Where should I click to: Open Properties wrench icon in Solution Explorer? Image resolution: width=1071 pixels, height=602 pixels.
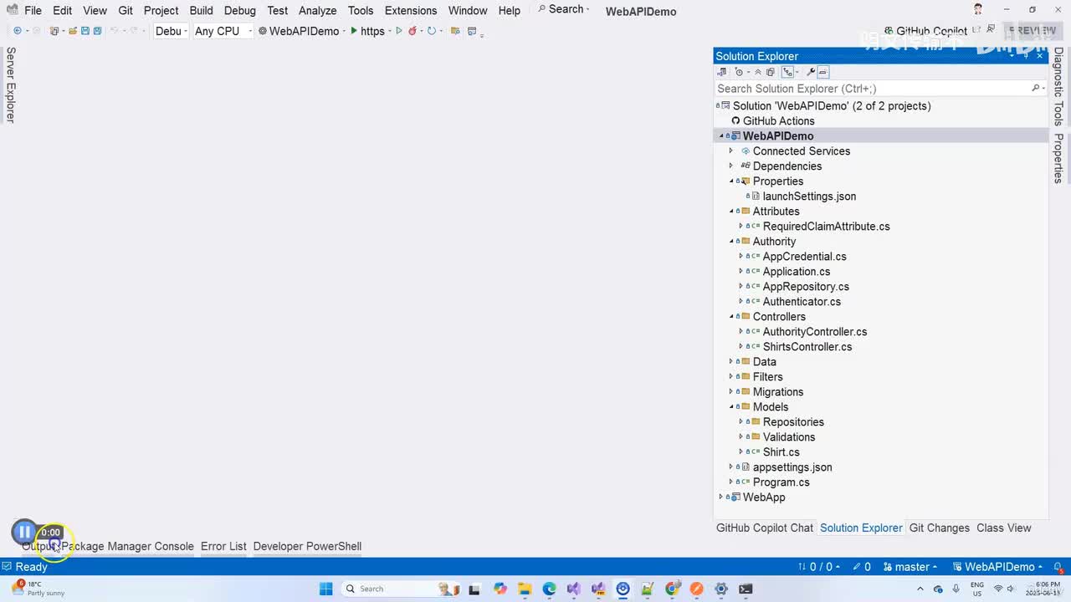pyautogui.click(x=810, y=72)
